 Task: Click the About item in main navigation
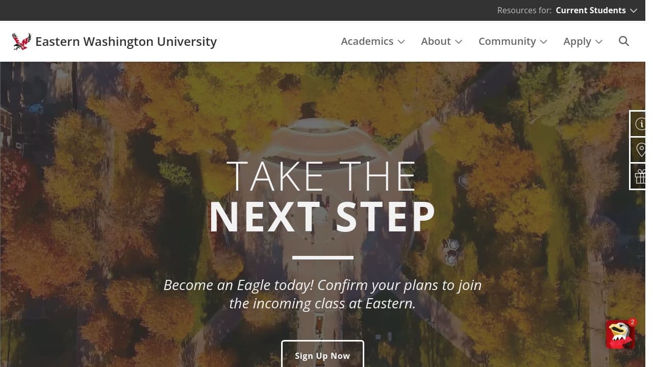click(x=436, y=41)
